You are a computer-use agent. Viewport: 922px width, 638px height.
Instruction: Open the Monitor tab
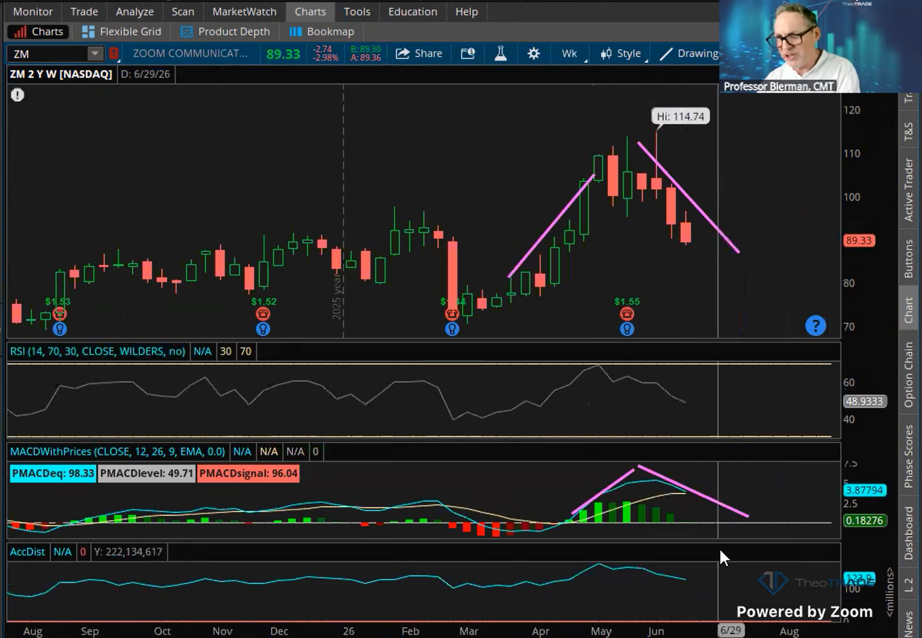point(33,11)
